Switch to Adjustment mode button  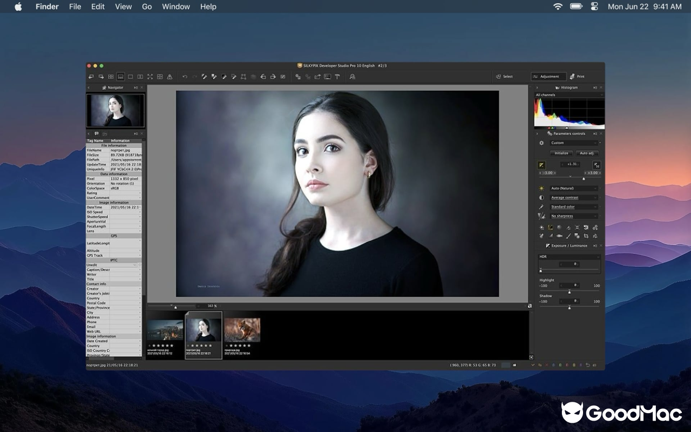(x=548, y=77)
